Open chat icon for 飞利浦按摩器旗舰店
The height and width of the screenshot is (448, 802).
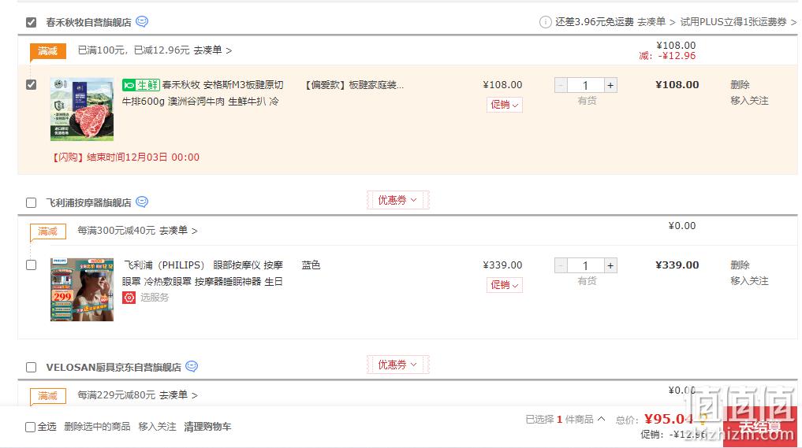click(142, 202)
